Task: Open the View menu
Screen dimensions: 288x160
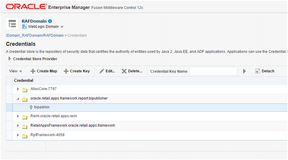Action: 16,71
